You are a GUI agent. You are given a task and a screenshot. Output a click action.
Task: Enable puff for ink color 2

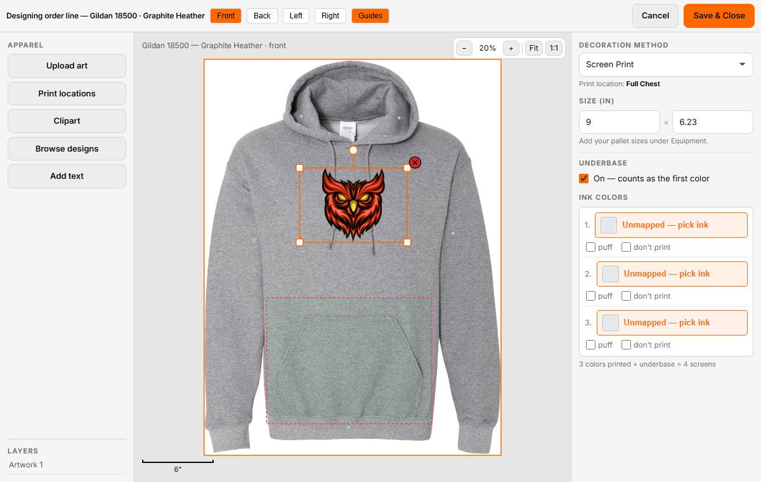pyautogui.click(x=590, y=296)
